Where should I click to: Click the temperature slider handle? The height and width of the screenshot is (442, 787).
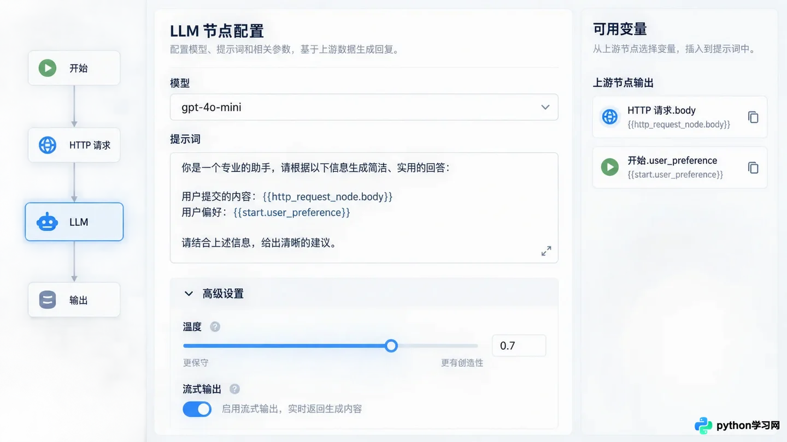click(391, 345)
